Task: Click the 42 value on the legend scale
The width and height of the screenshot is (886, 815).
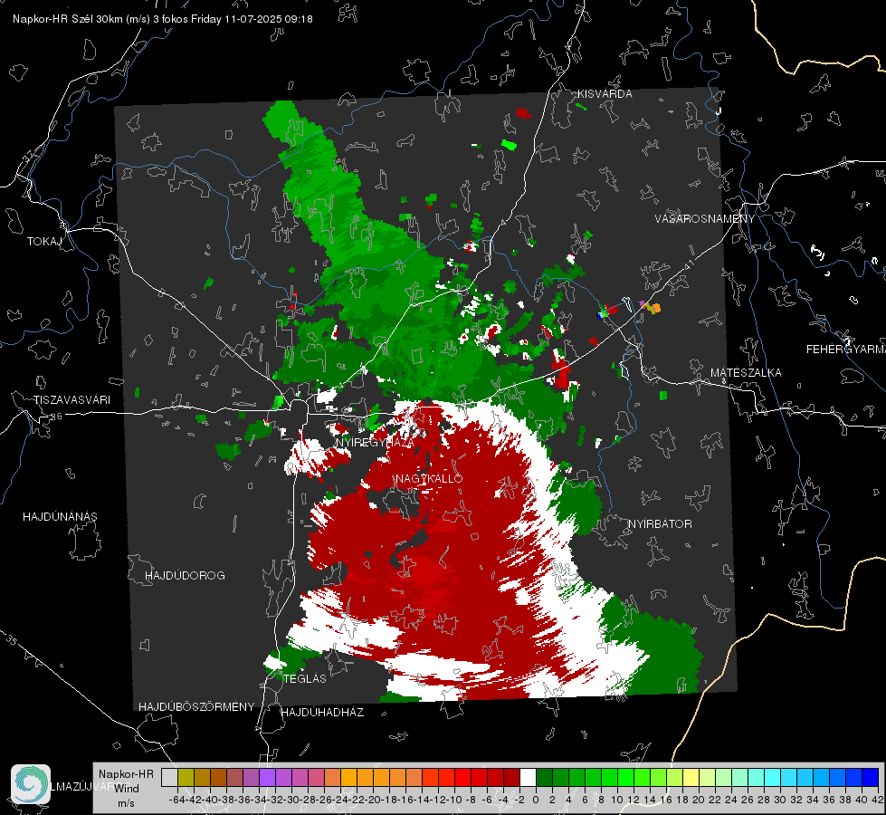Action: pos(878,800)
